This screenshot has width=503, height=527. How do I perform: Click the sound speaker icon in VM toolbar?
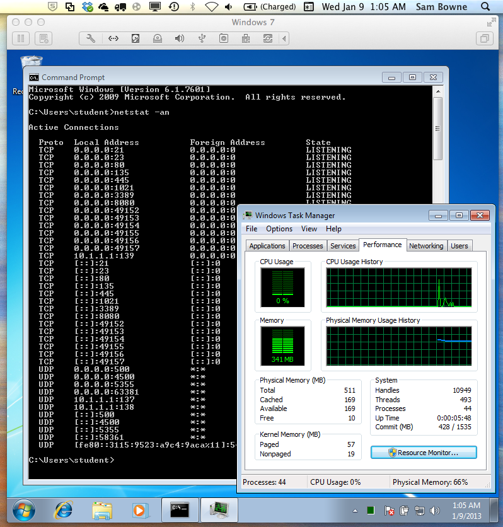pyautogui.click(x=180, y=38)
